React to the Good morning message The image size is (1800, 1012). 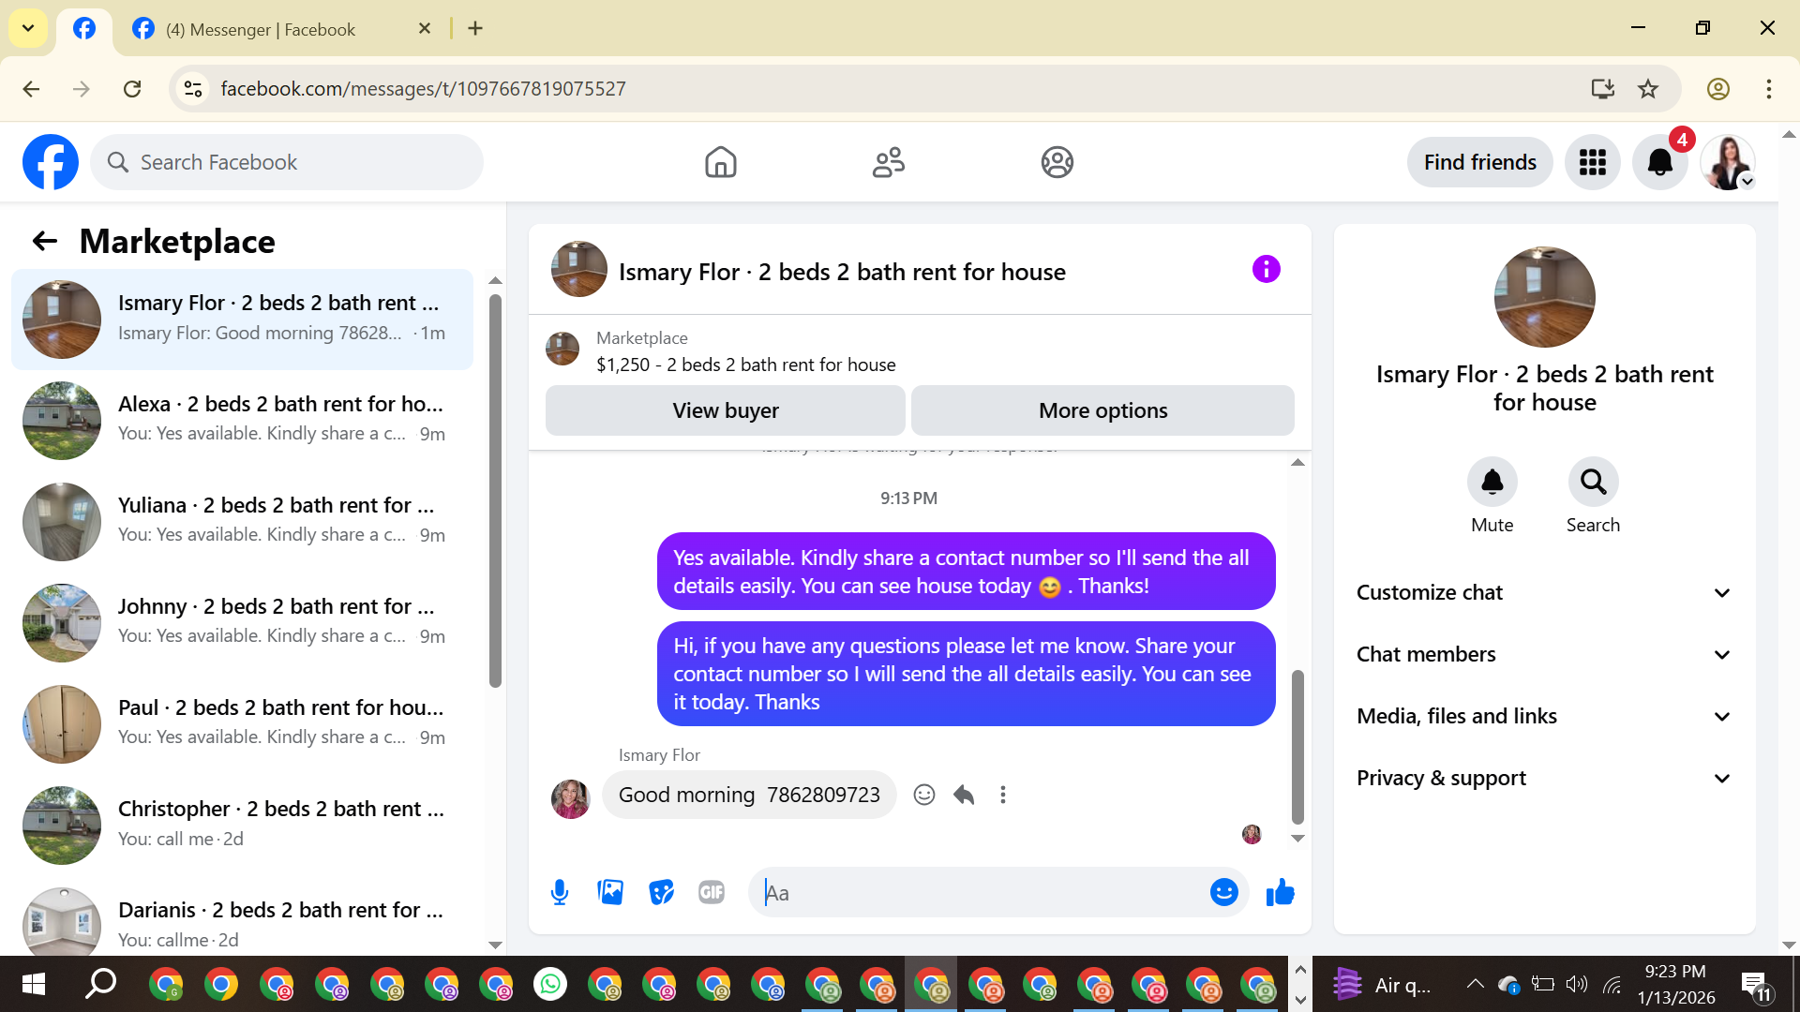[x=924, y=795]
